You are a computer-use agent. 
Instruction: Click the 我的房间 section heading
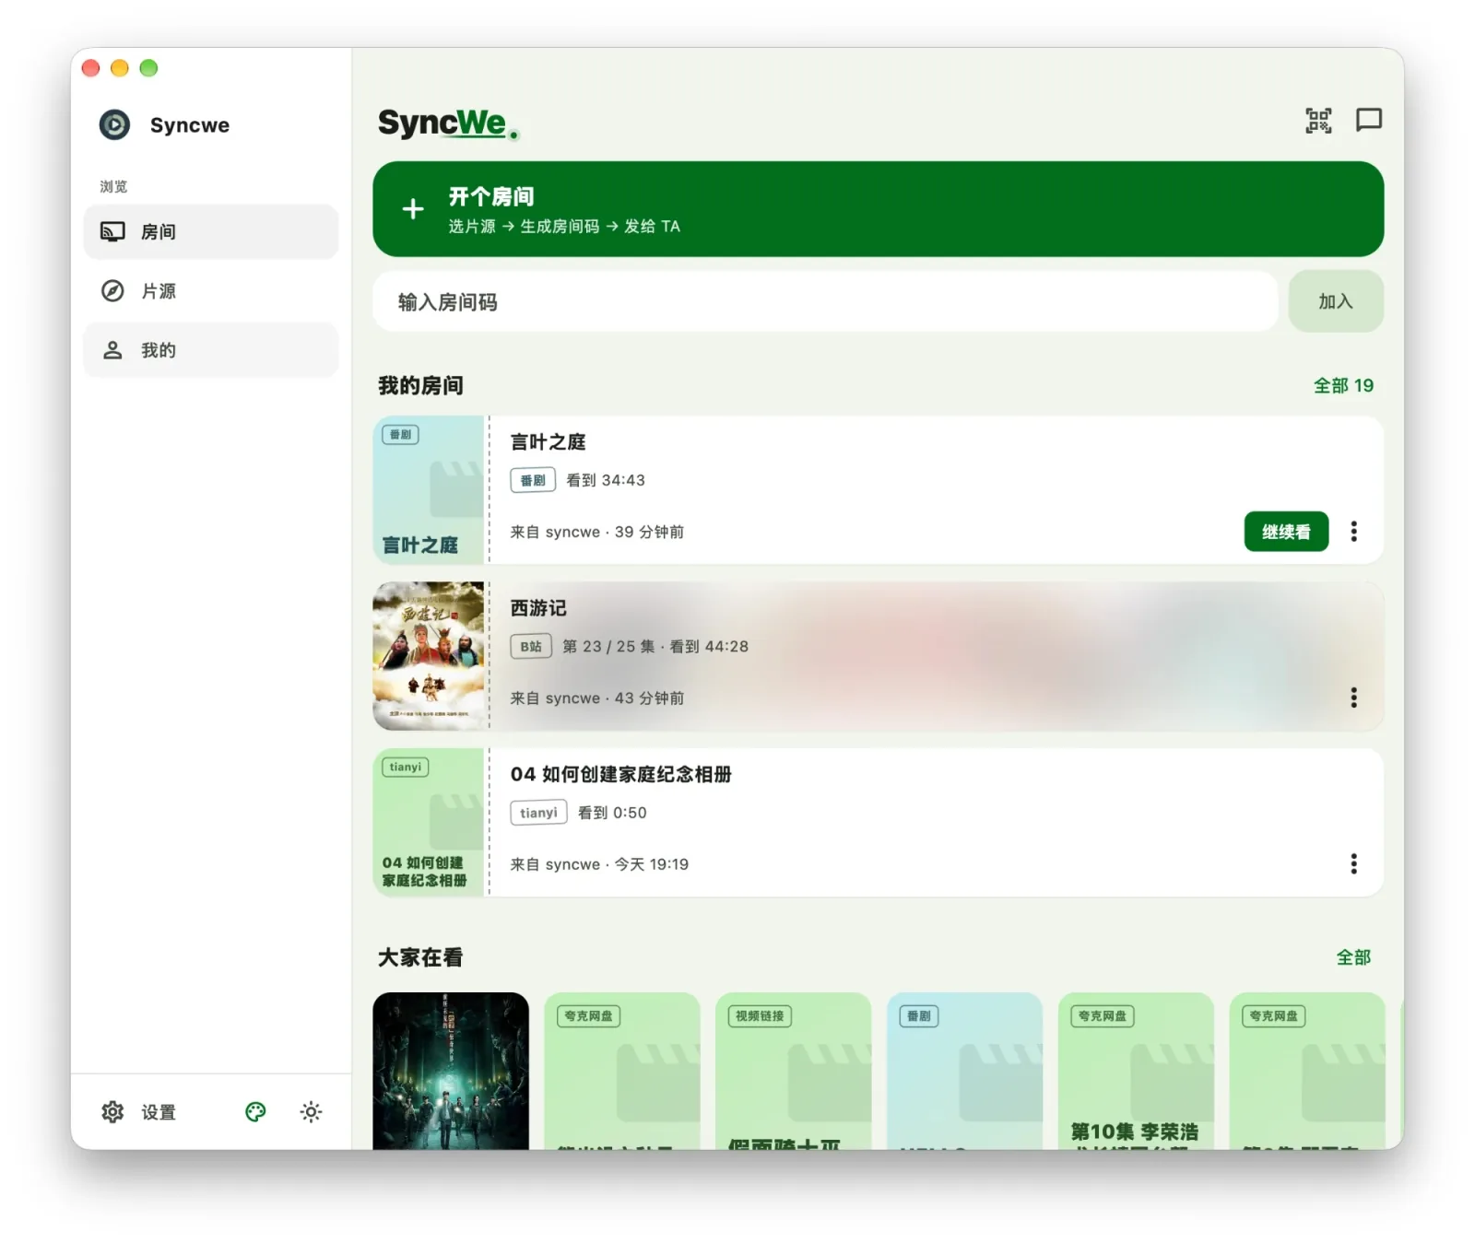[x=420, y=385]
